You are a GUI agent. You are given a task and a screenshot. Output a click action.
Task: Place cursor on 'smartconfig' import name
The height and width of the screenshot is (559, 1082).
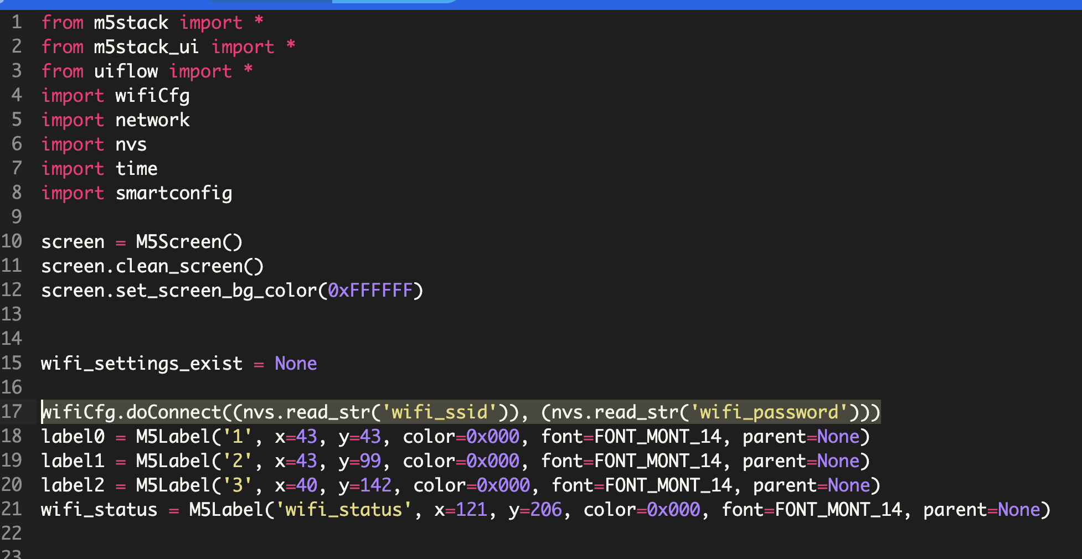173,193
